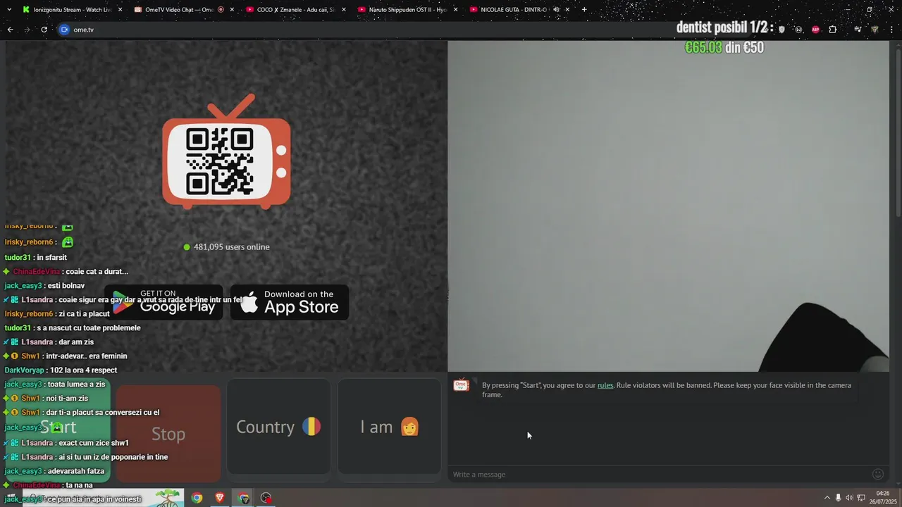Switch to the Ionizgonitu Stream Kick tab
Viewport: 902px width, 507px height.
click(71, 10)
